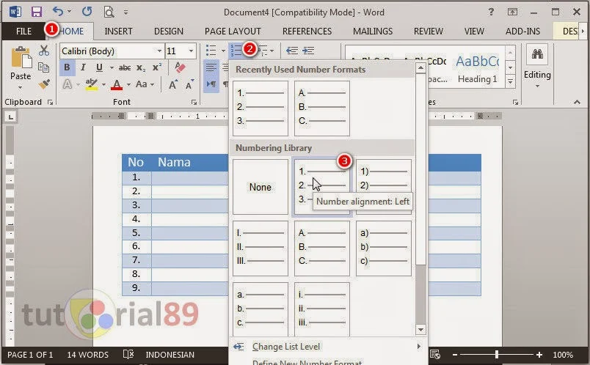Switch to the MAILINGS tab

coord(373,32)
